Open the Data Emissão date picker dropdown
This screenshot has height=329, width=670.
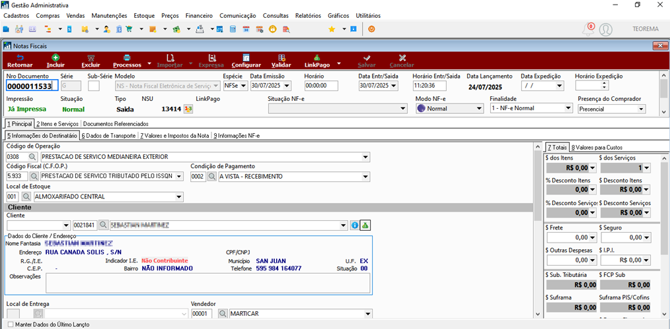tap(287, 86)
